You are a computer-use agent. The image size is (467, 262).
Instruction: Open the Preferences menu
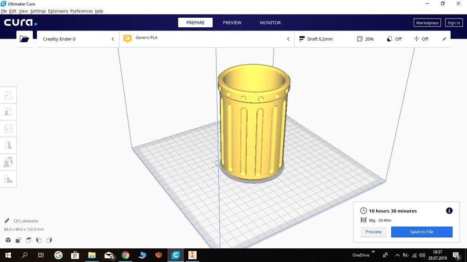tap(81, 11)
